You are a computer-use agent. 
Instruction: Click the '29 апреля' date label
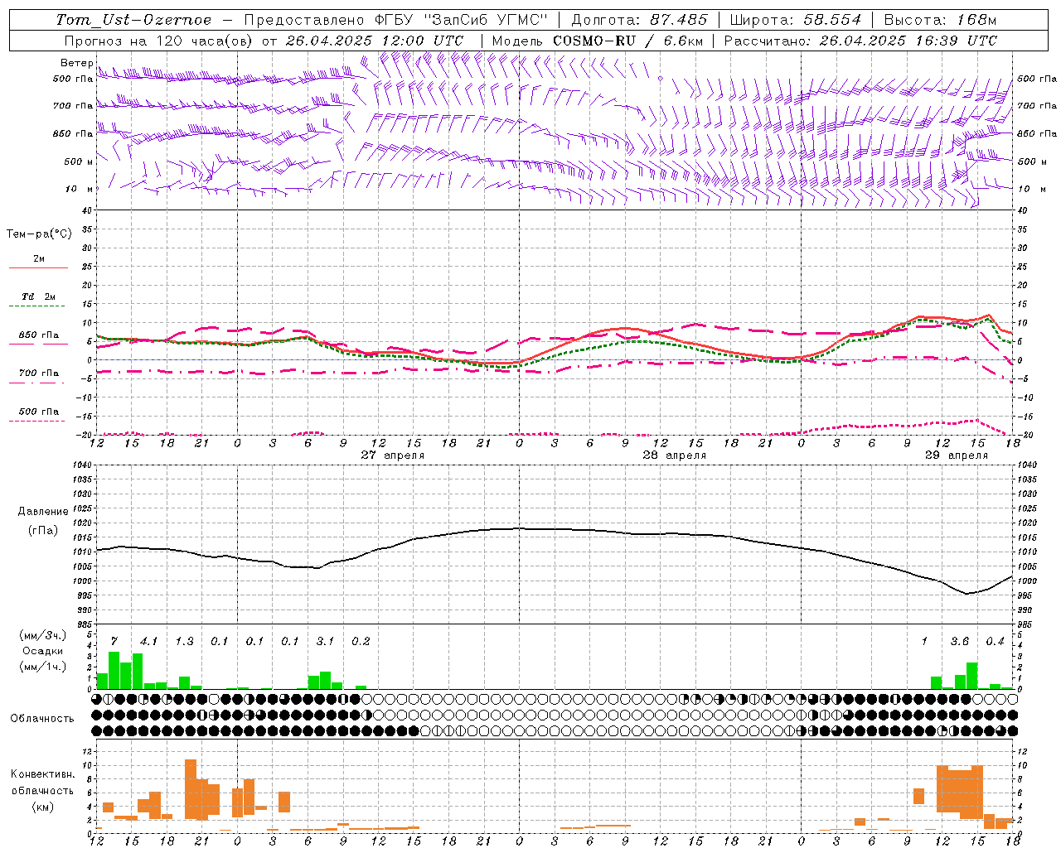(956, 455)
